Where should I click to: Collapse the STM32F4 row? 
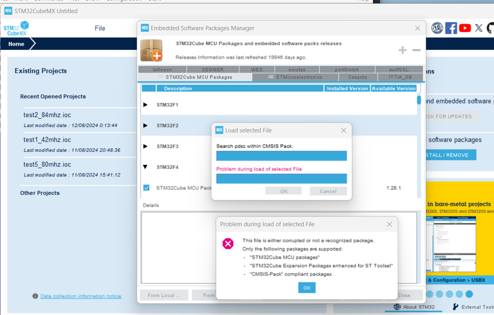145,167
